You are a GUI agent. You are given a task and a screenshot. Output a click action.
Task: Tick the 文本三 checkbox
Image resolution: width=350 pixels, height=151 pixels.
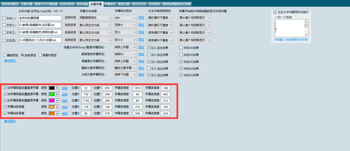pos(4,33)
